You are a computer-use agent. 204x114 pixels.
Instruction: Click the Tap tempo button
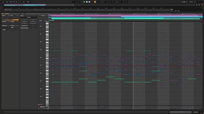point(7,2)
